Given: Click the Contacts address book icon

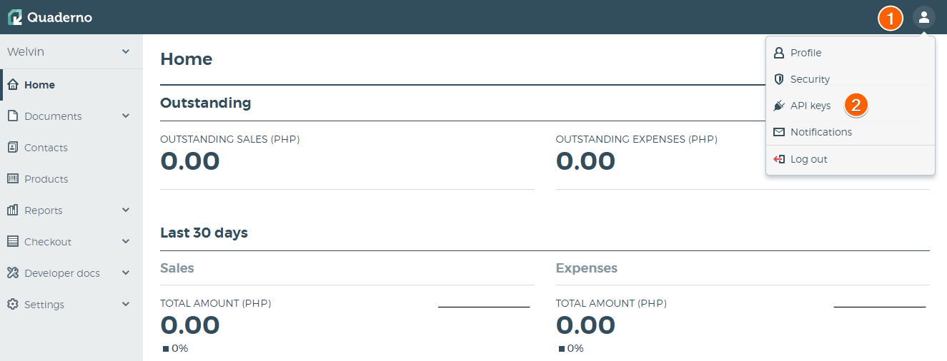Looking at the screenshot, I should click(12, 148).
